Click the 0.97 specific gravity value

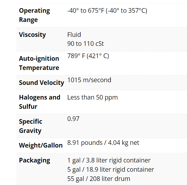click(73, 119)
